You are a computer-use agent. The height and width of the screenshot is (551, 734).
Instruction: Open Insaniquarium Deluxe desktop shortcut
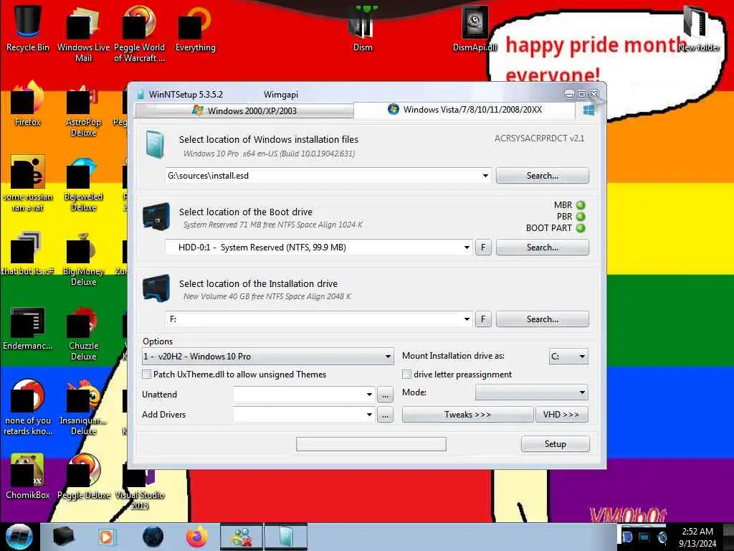(83, 408)
